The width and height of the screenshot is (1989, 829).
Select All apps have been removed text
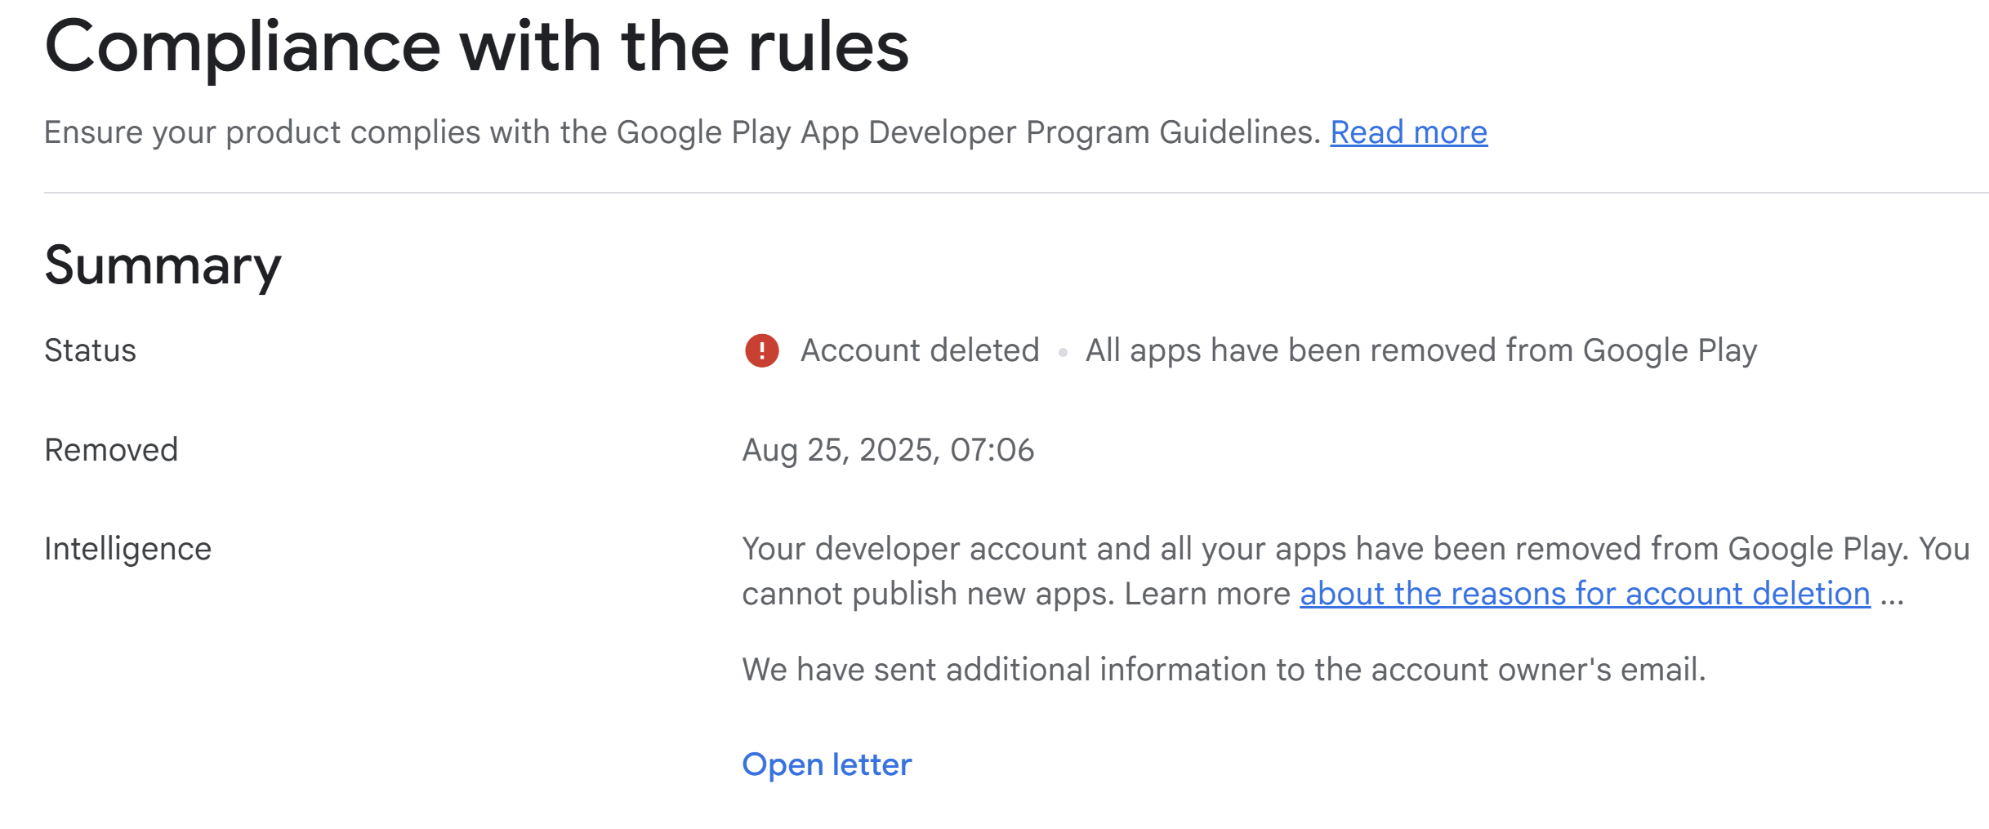coord(1420,350)
